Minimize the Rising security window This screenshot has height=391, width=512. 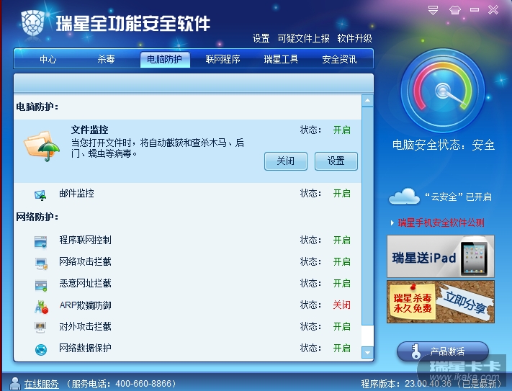click(475, 10)
